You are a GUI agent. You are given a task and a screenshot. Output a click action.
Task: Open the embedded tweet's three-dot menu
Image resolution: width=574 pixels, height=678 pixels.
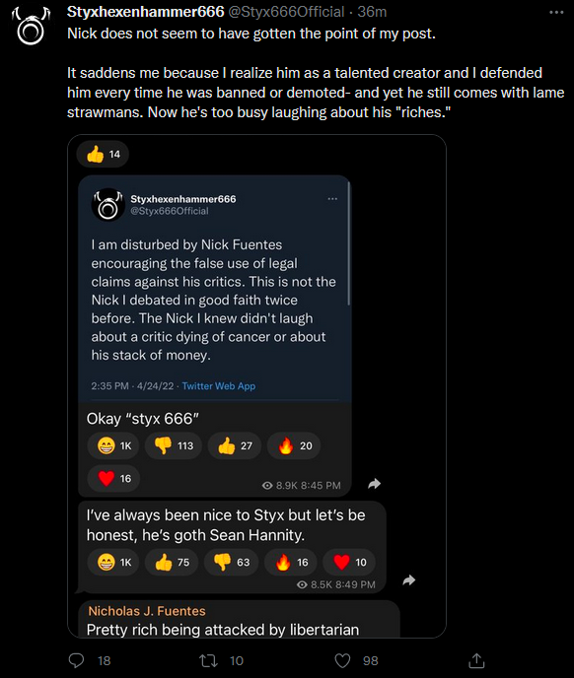tap(332, 199)
